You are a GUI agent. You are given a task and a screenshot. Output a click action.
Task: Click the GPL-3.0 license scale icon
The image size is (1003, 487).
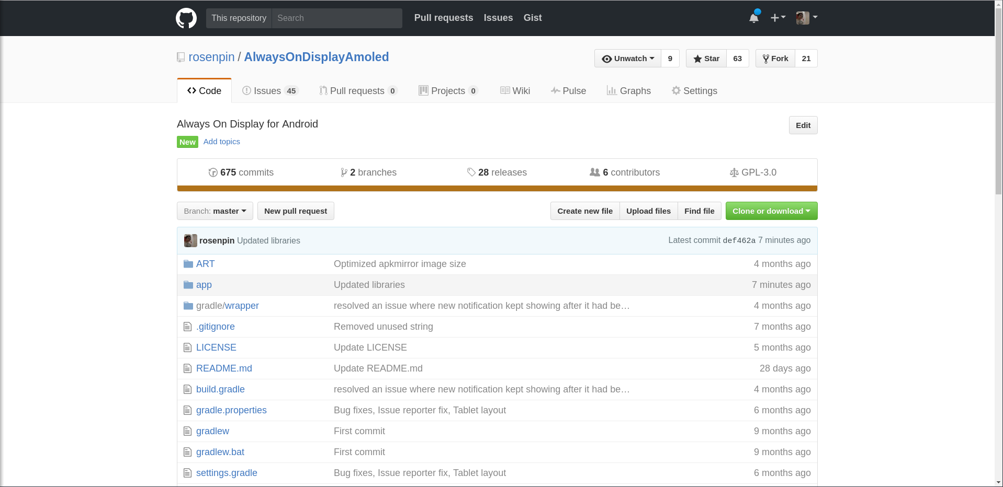click(734, 172)
